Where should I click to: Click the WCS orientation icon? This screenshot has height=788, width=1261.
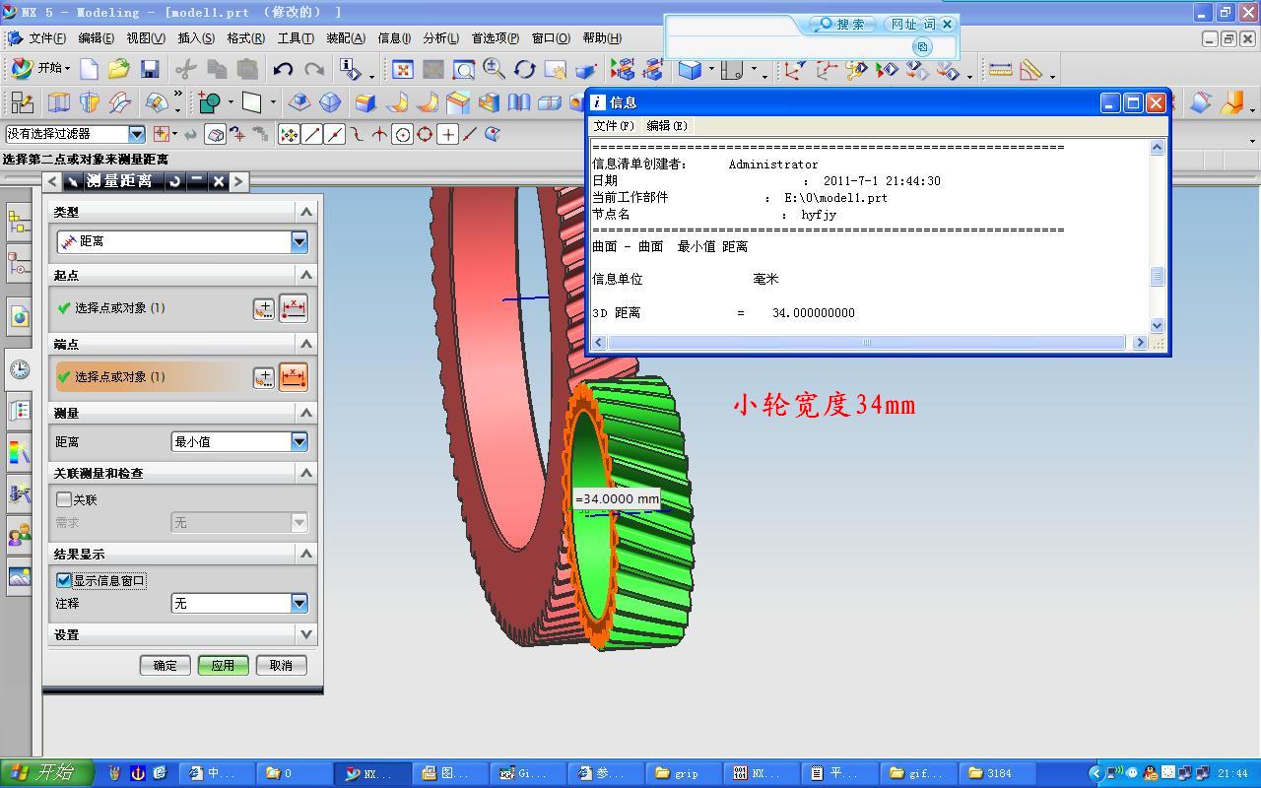point(793,70)
